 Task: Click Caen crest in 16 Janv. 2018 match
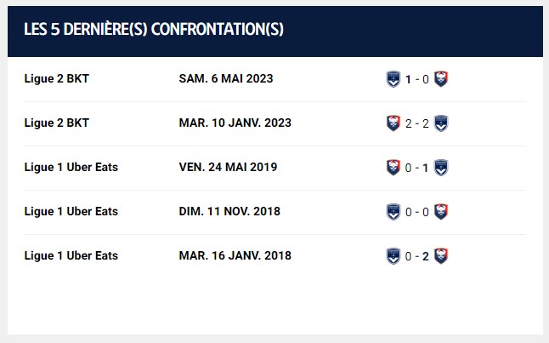(441, 256)
